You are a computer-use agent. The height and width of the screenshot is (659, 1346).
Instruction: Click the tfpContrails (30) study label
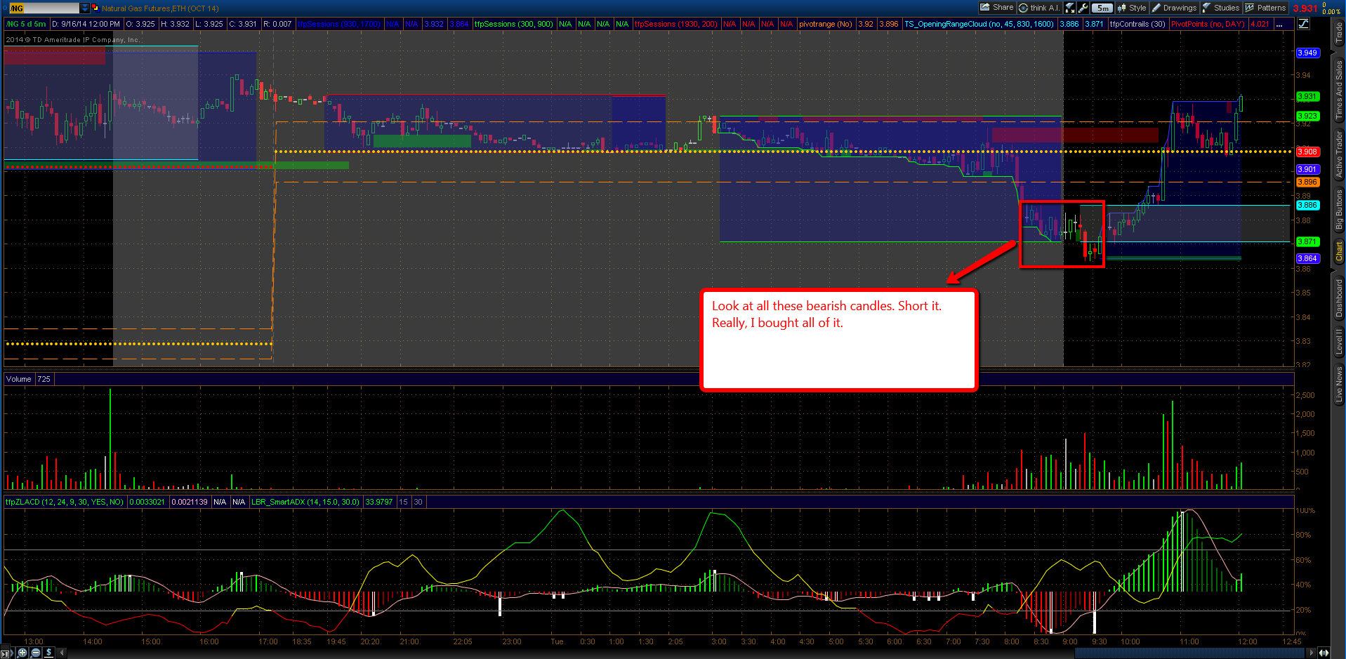(x=1137, y=24)
